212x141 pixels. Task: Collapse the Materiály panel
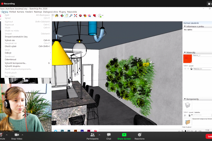coord(185,52)
